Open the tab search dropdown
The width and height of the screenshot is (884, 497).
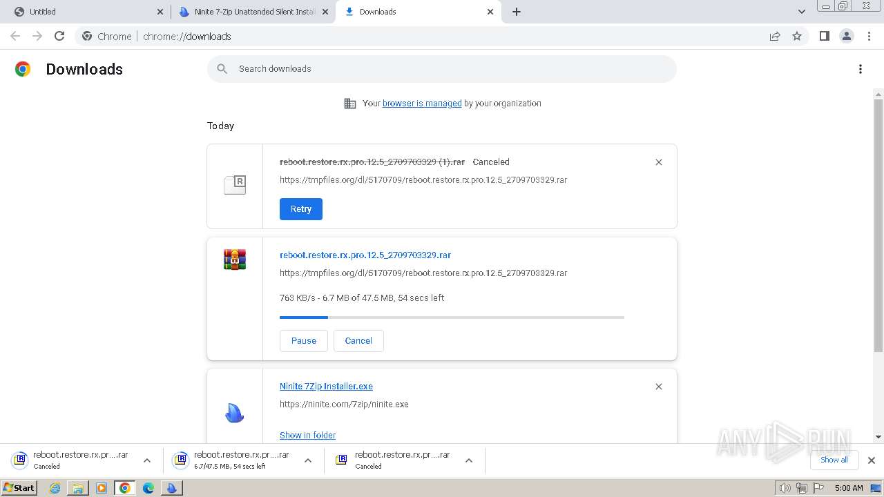(x=802, y=12)
